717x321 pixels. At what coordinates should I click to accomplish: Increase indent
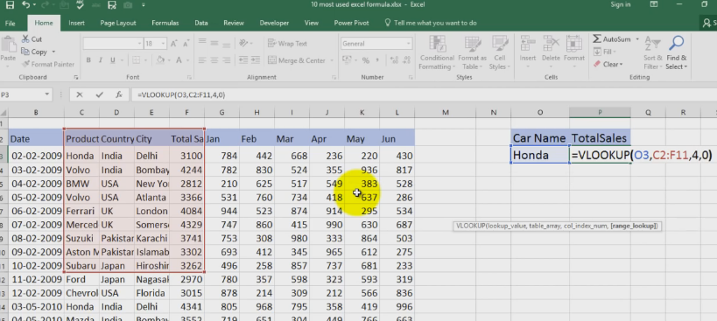tap(255, 60)
